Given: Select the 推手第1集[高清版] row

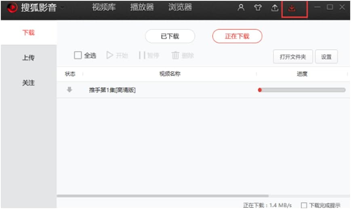Looking at the screenshot, I should click(x=203, y=90).
